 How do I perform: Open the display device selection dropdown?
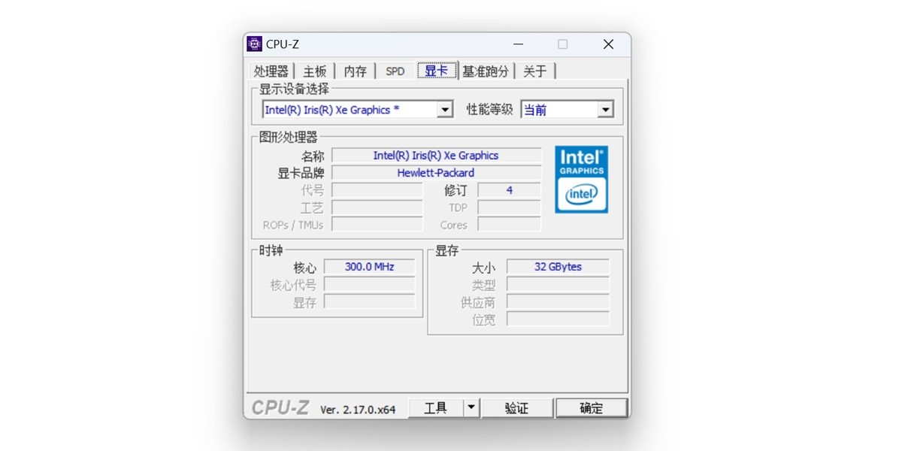[x=446, y=109]
